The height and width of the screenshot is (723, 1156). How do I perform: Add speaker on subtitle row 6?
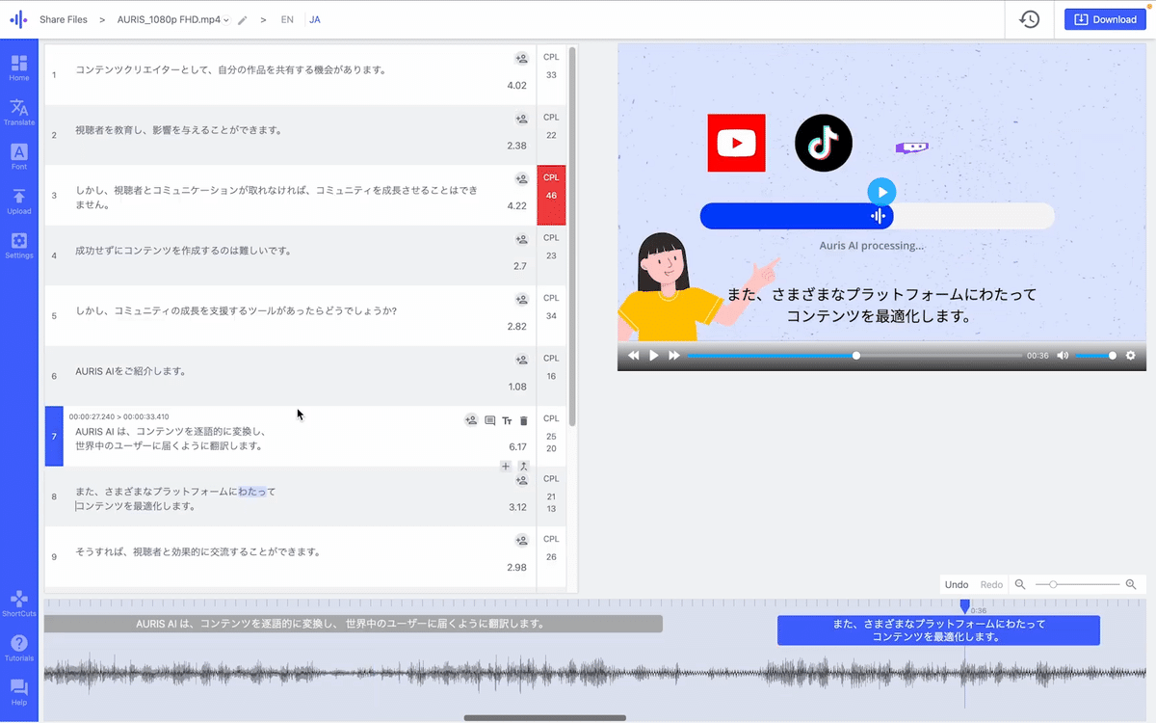pyautogui.click(x=521, y=360)
